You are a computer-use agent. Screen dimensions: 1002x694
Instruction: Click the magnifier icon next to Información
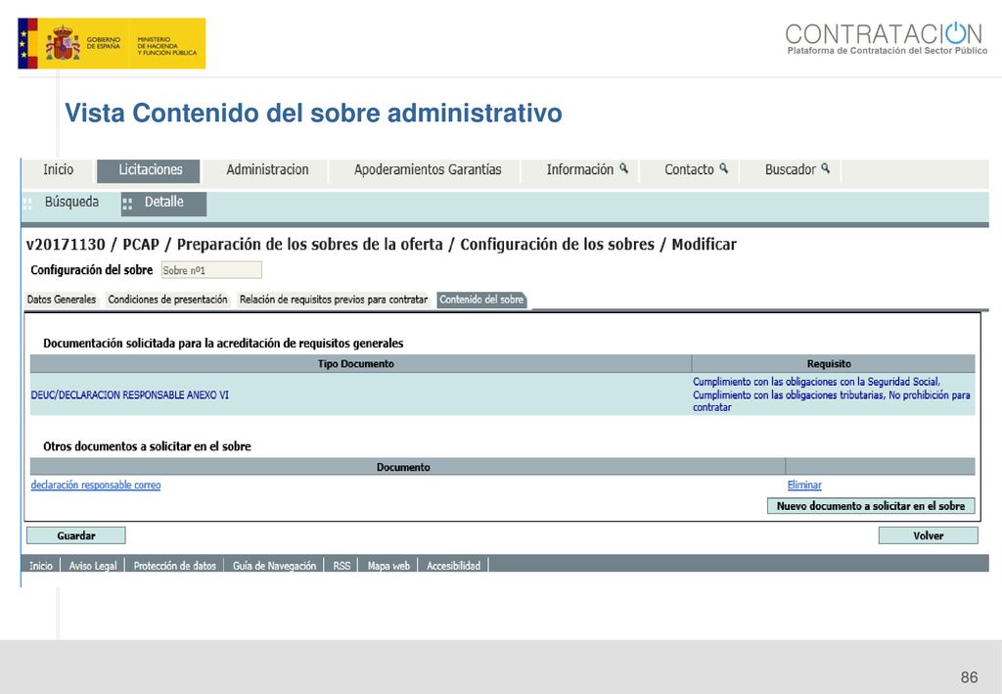[623, 168]
